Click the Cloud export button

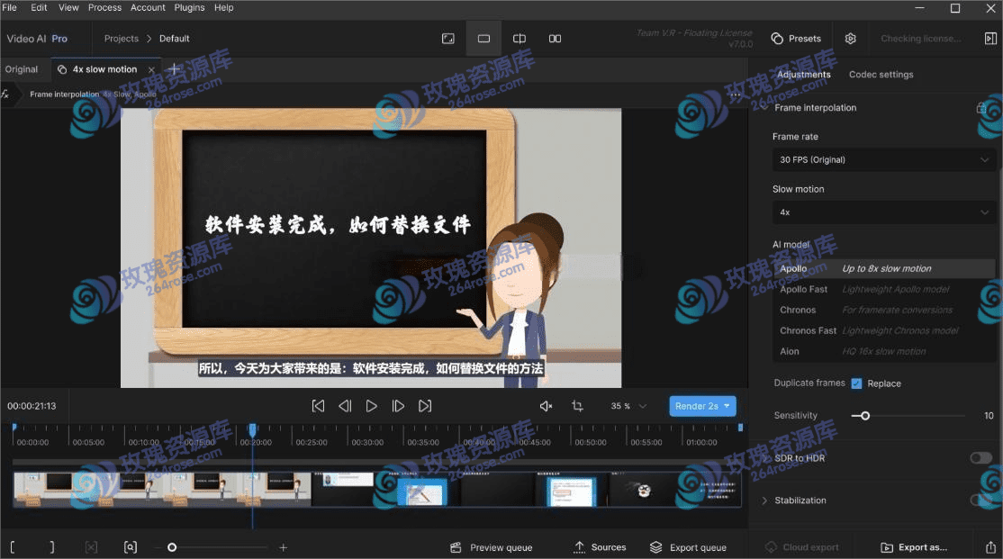pos(802,547)
